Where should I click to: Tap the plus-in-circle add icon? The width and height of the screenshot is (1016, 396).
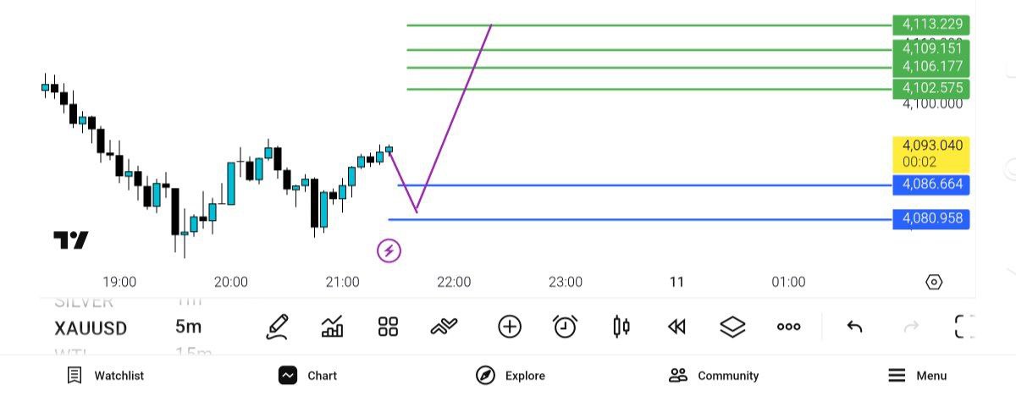[509, 327]
